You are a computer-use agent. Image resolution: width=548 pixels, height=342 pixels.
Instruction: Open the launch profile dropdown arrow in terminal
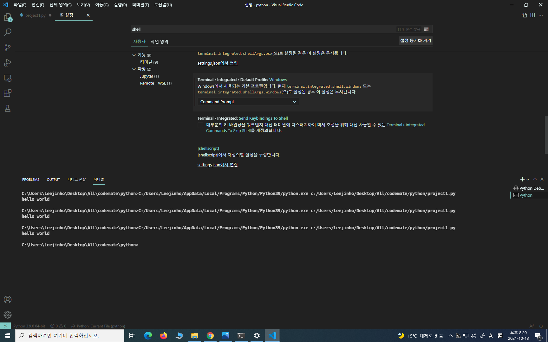tap(528, 180)
